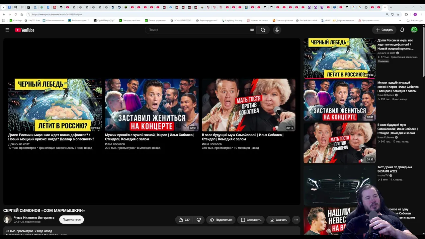Open smotraTV channel in sidebar
The image size is (425, 239).
tap(383, 175)
